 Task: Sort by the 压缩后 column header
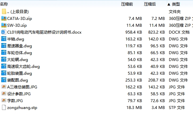pos(150,4)
